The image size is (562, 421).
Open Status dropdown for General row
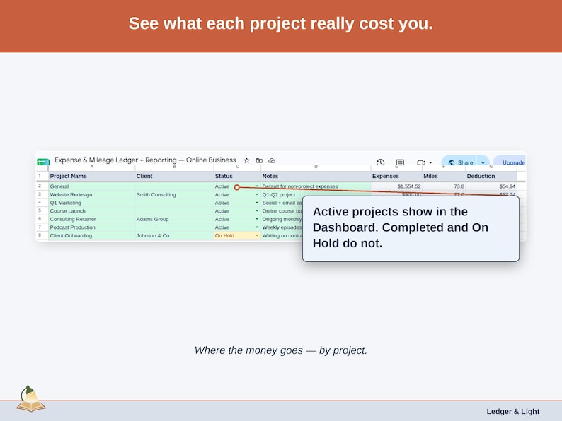pyautogui.click(x=257, y=186)
